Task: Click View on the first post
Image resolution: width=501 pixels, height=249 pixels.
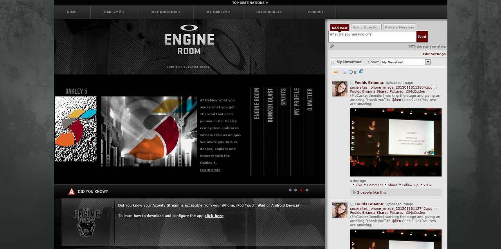Action: 427,185
